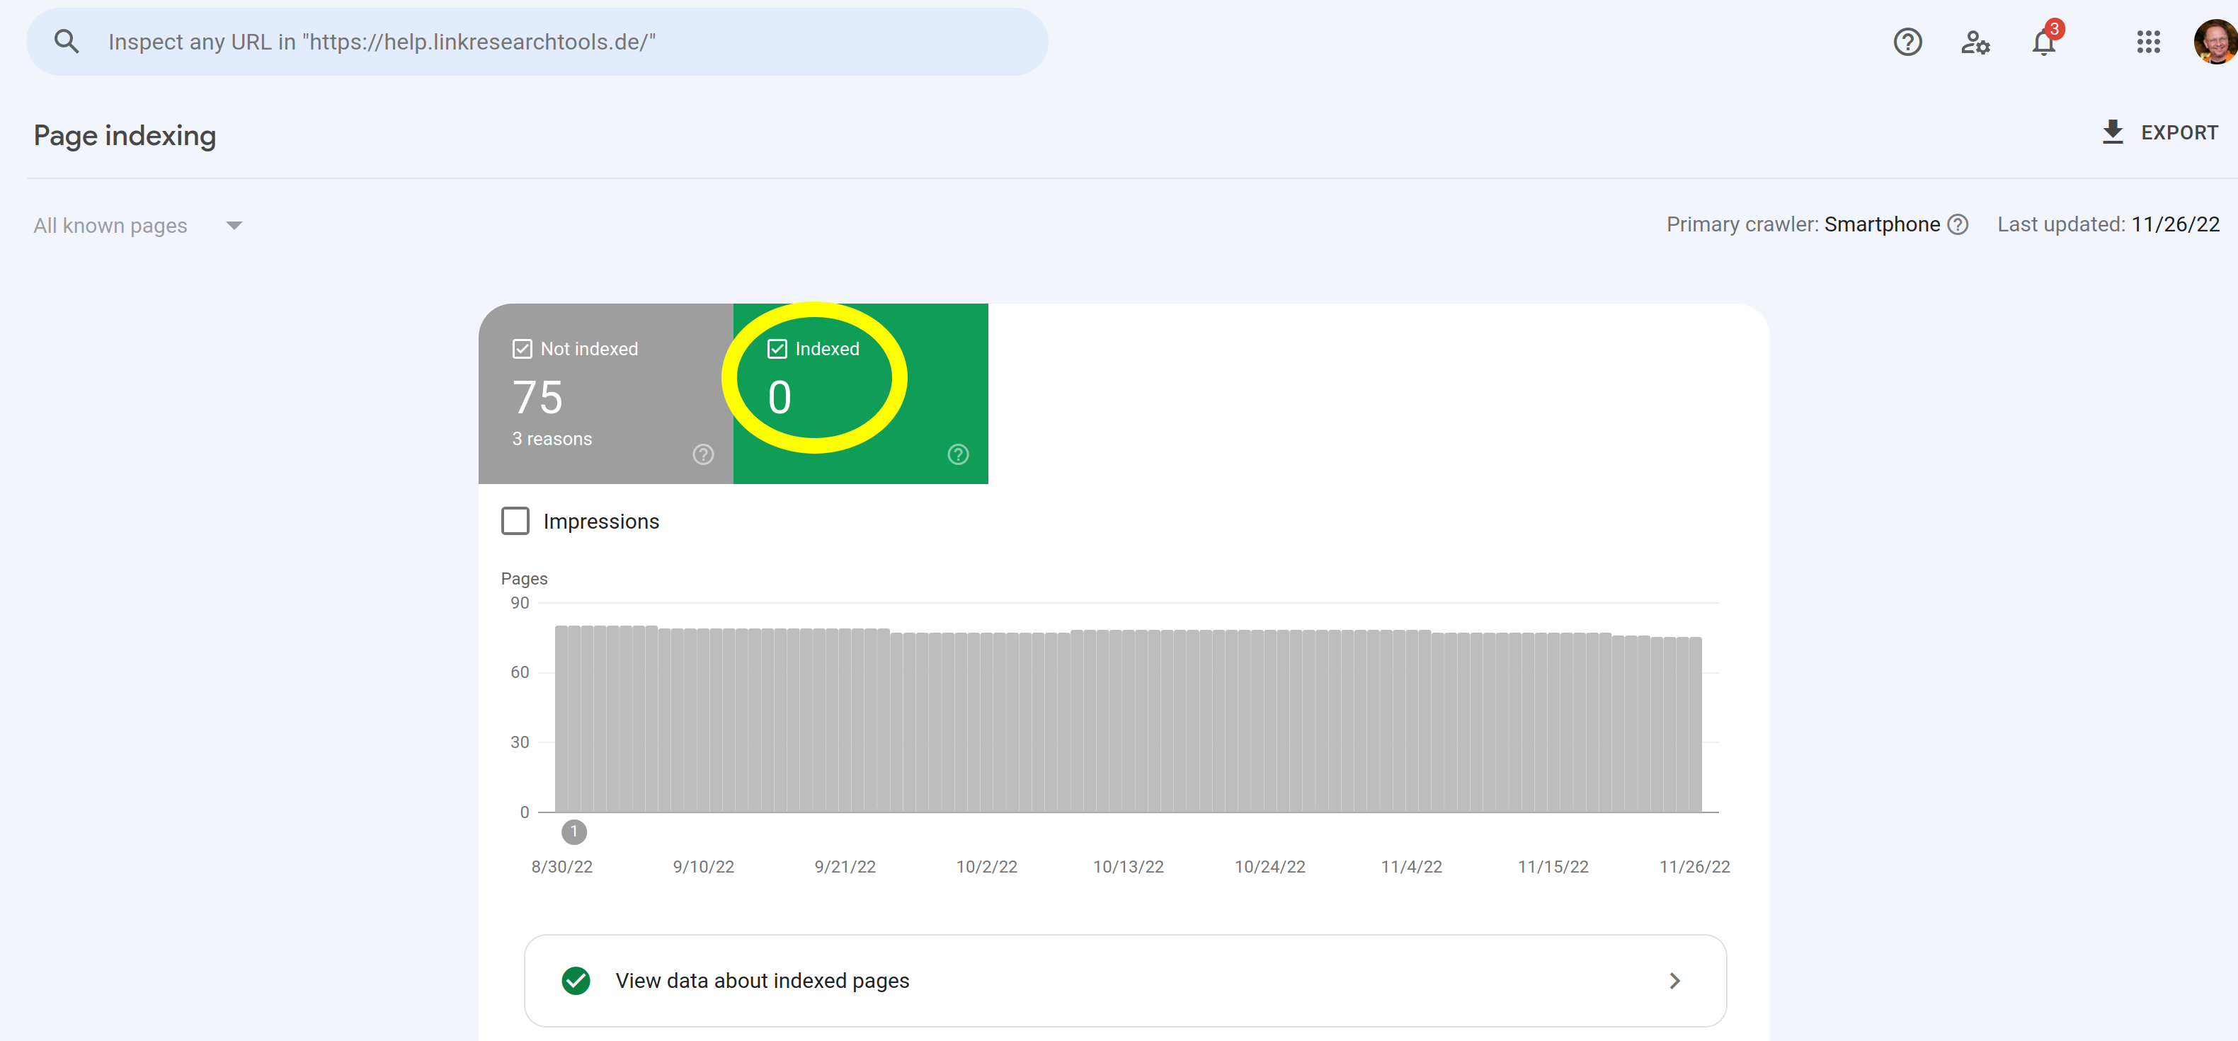
Task: Focus the Inspect any URL field
Action: coord(537,42)
